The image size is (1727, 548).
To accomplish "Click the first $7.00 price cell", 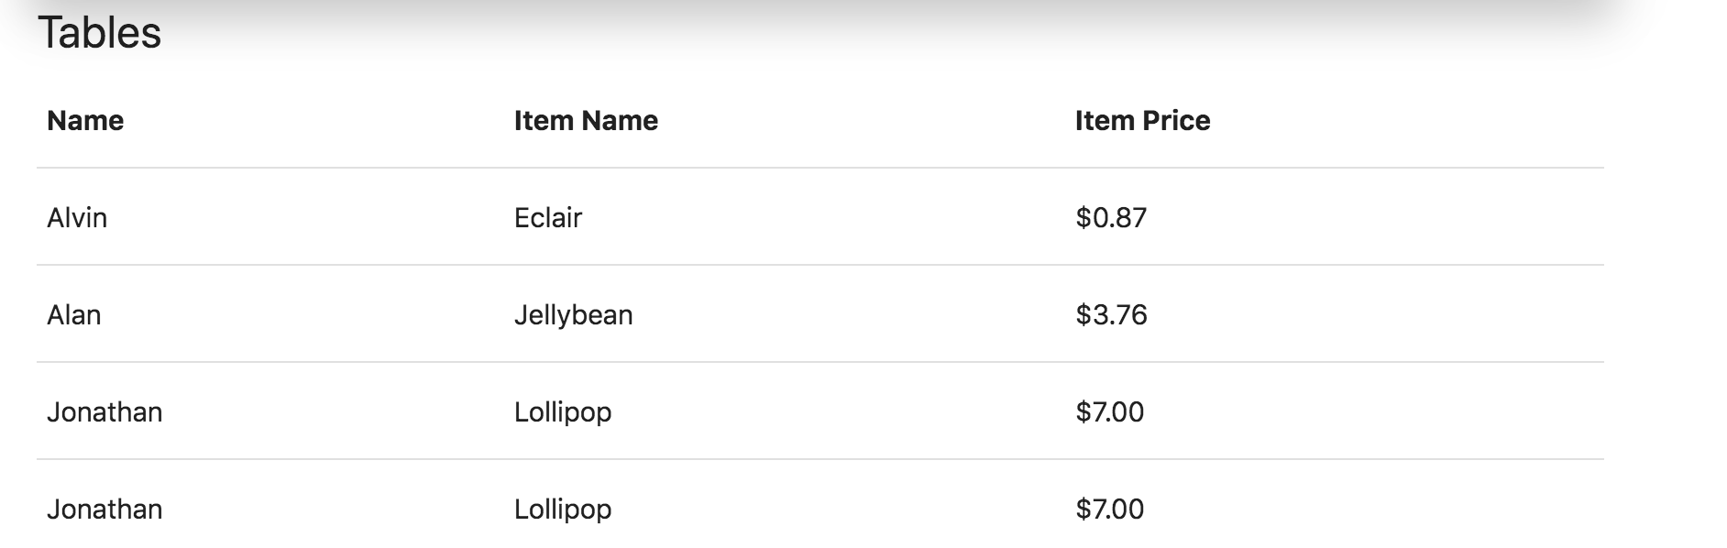I will pyautogui.click(x=1109, y=412).
